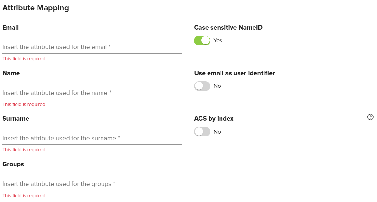Screen dimensions: 377x202
Task: Click the required error under the groups field
Action: (x=24, y=196)
